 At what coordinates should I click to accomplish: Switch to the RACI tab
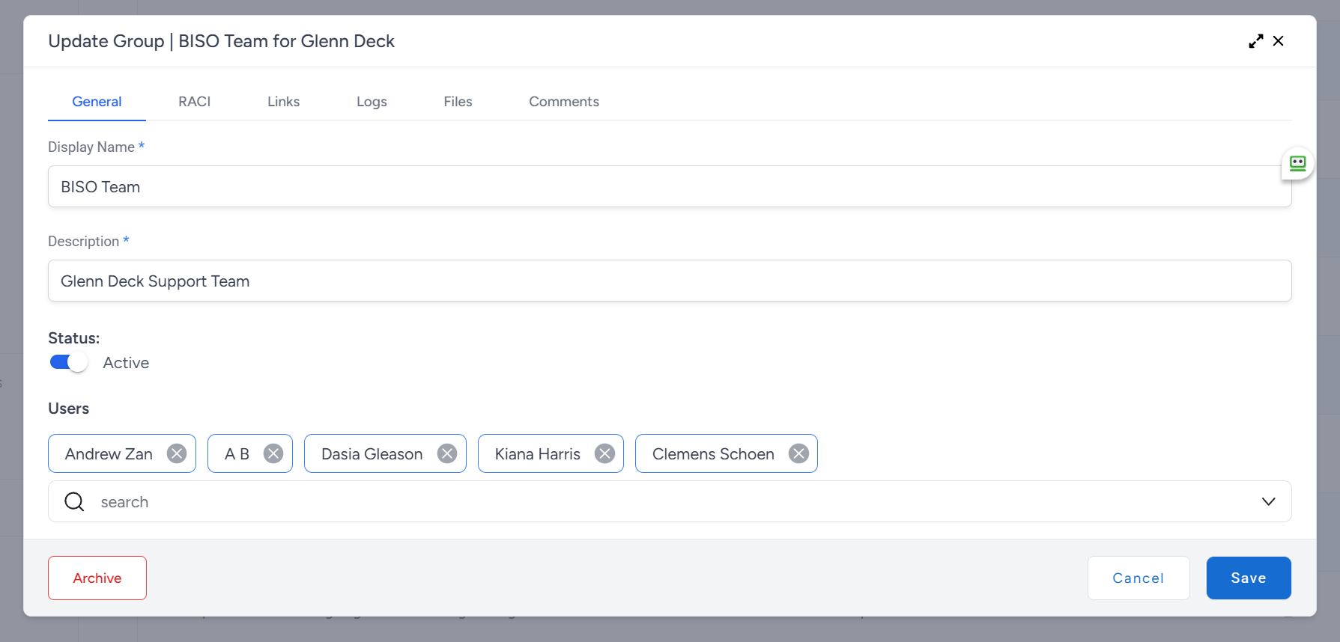(x=194, y=102)
